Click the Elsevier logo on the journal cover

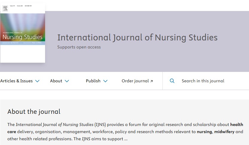click(x=5, y=8)
